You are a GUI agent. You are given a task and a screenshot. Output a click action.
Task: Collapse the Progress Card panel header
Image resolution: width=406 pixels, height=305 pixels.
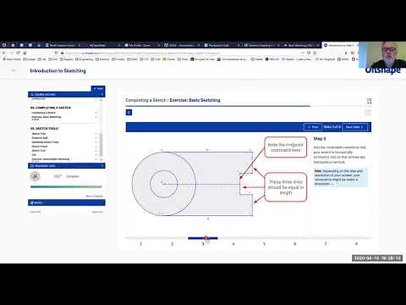click(x=67, y=166)
